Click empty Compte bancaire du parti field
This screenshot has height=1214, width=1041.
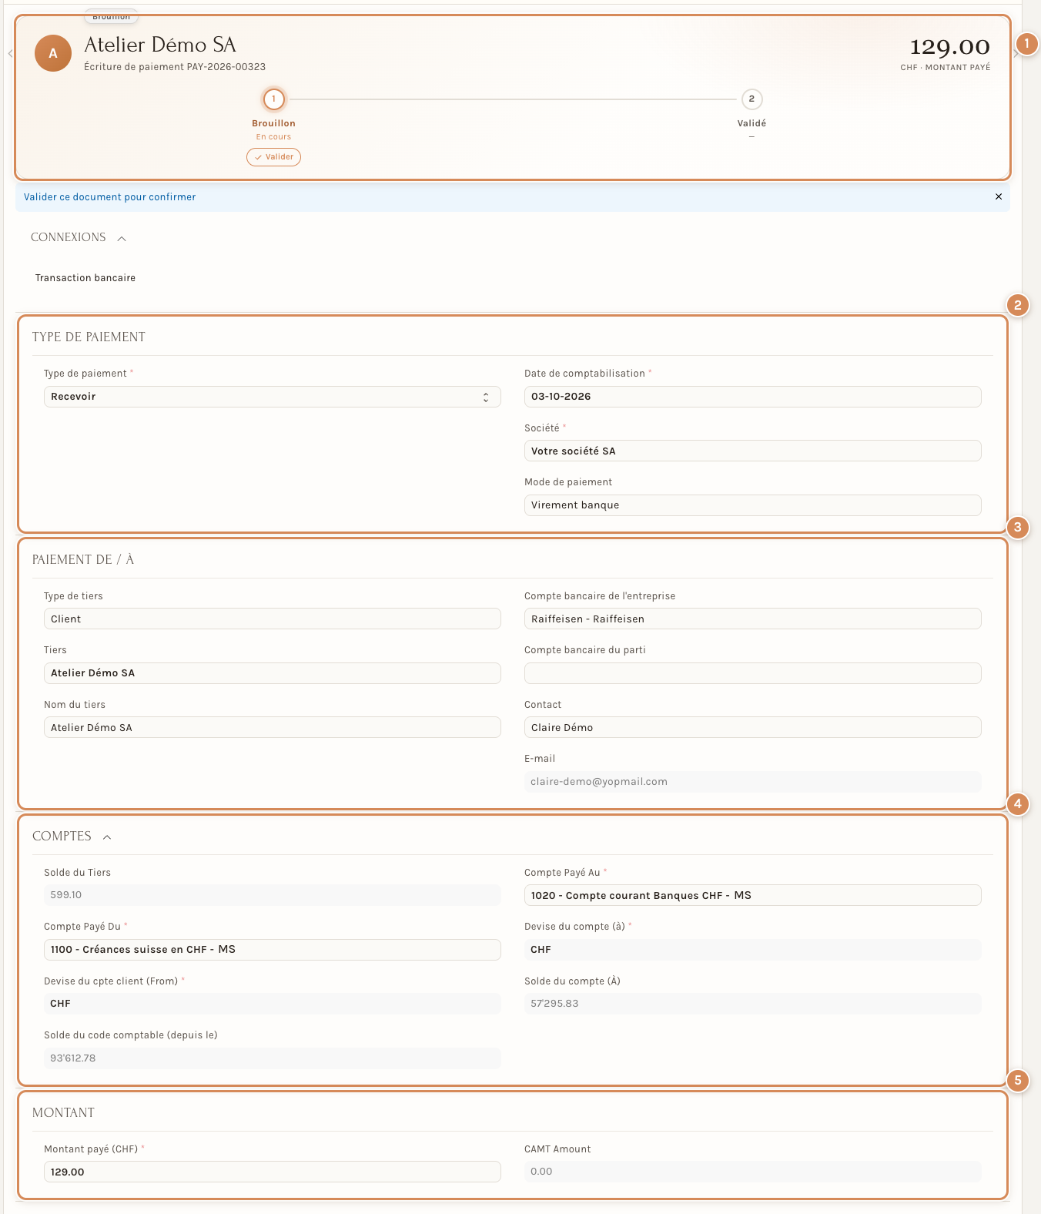click(752, 673)
